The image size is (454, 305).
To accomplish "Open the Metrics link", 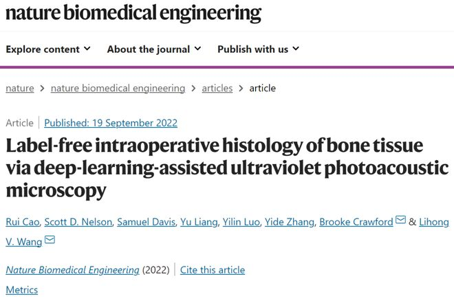I will point(21,290).
